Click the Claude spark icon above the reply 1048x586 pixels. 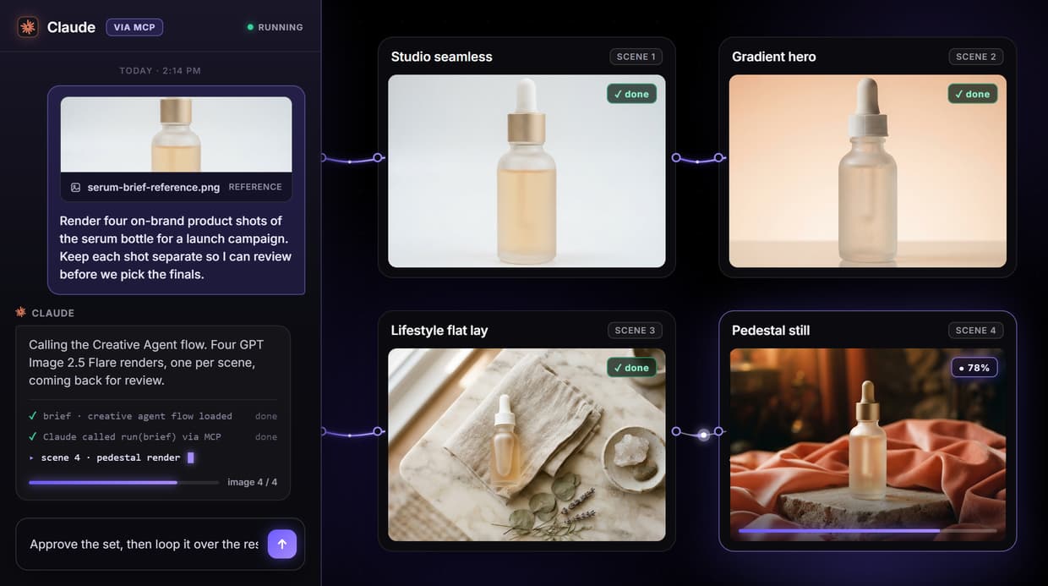pos(21,312)
